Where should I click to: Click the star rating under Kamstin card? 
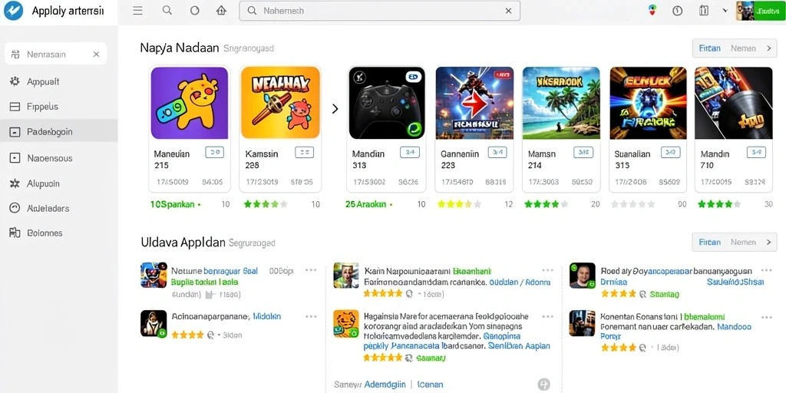[266, 204]
